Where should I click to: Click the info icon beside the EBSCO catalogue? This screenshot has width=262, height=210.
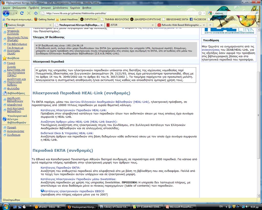point(42,191)
